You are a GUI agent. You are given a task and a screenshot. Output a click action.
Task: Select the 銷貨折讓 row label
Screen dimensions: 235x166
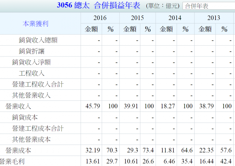pos(32,51)
